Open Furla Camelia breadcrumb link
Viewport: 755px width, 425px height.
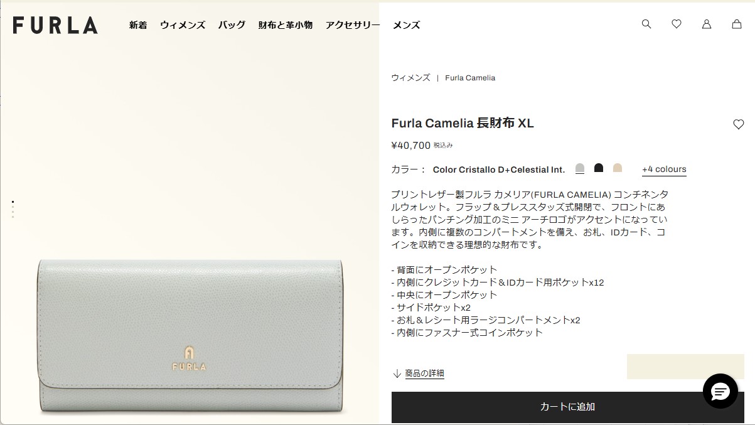point(470,78)
